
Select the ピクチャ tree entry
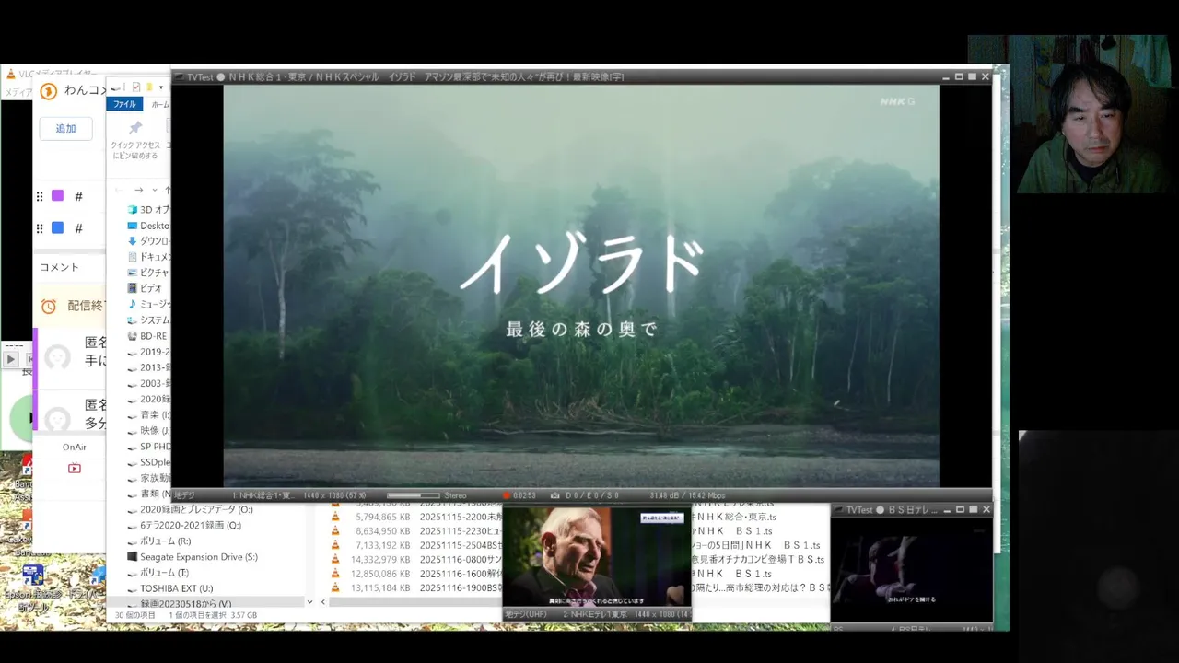(x=148, y=273)
